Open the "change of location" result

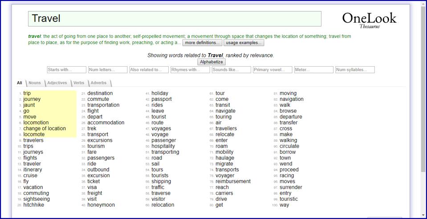[45, 128]
